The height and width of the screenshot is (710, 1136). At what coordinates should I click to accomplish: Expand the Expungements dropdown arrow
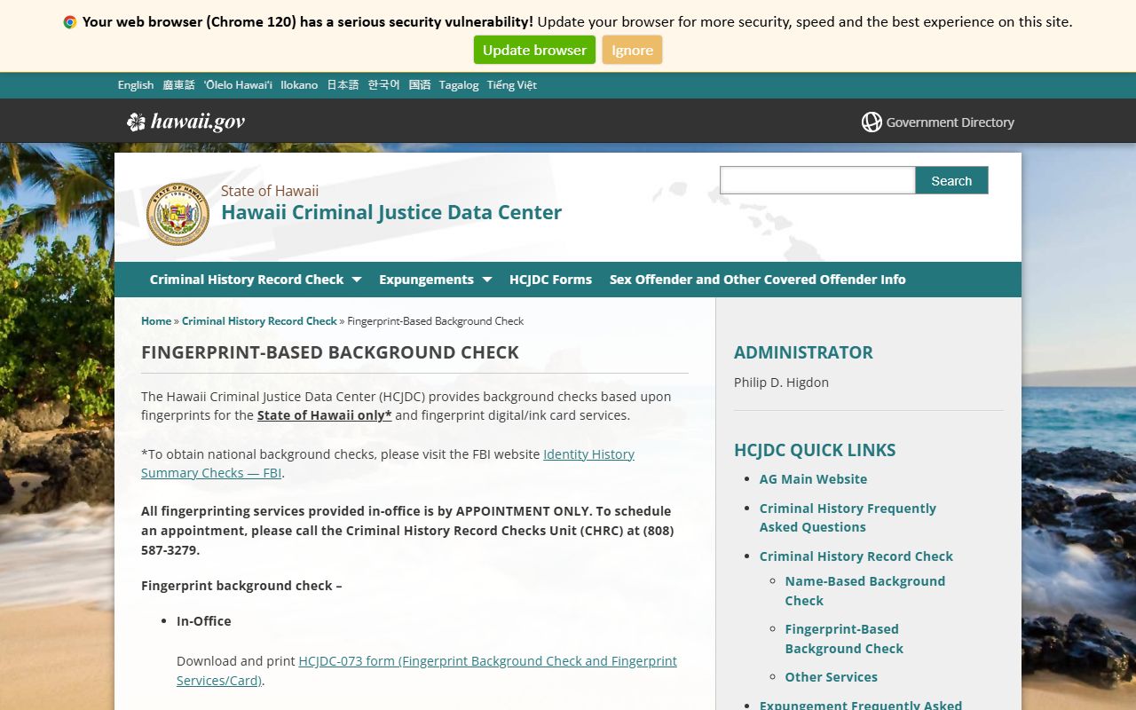(487, 280)
